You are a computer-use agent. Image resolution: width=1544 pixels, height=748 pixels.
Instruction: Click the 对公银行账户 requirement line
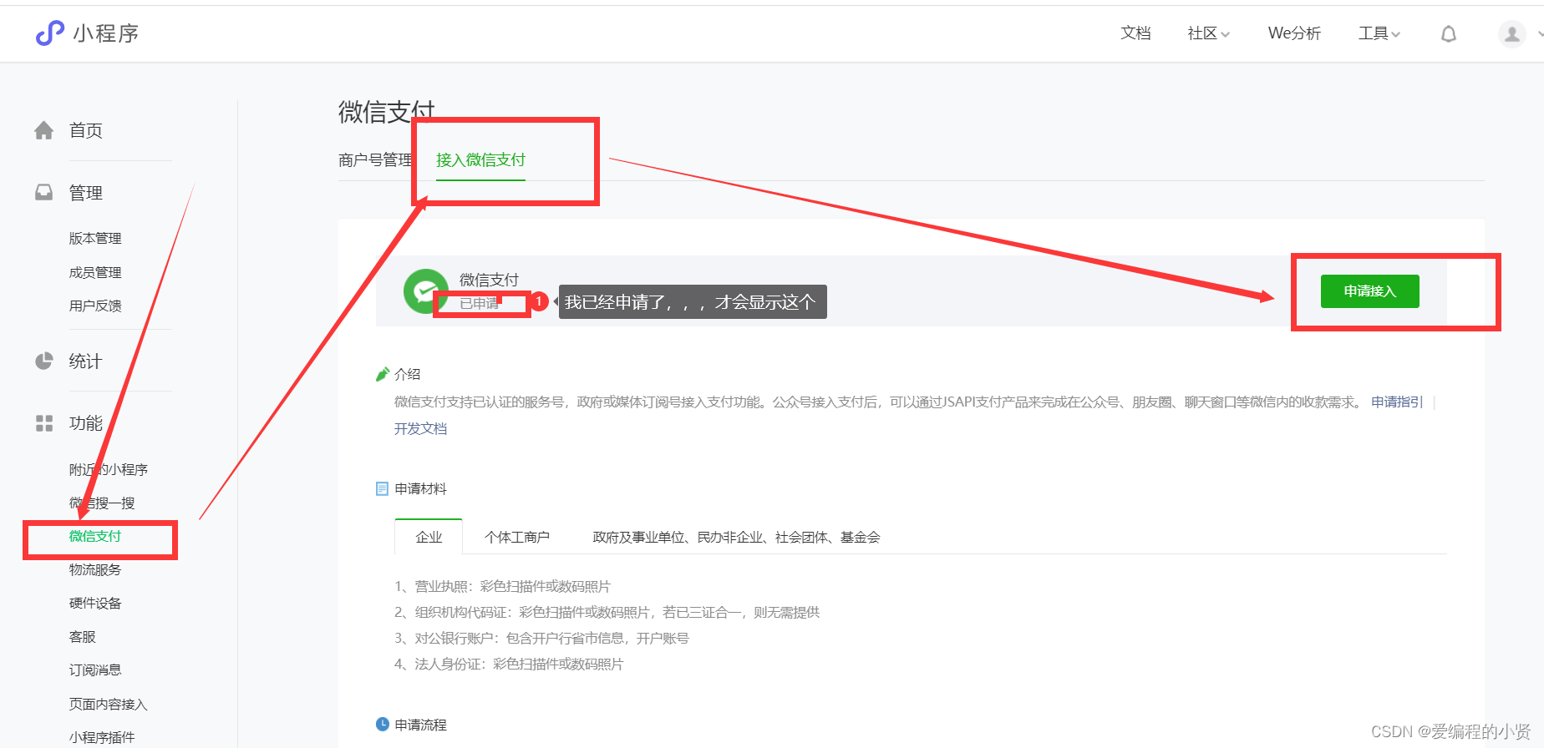tap(541, 638)
